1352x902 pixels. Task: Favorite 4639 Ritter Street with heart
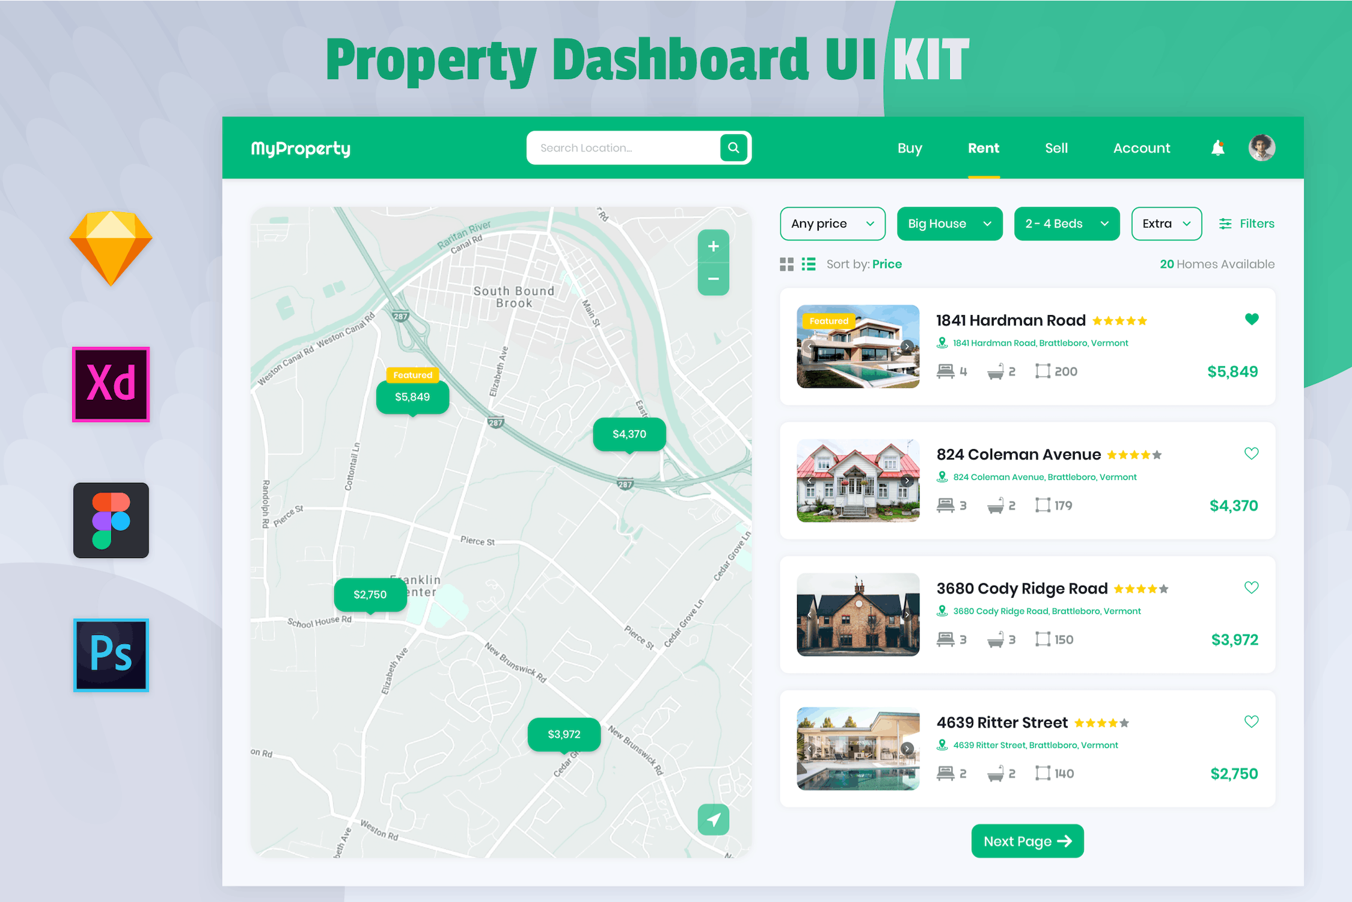[1252, 722]
